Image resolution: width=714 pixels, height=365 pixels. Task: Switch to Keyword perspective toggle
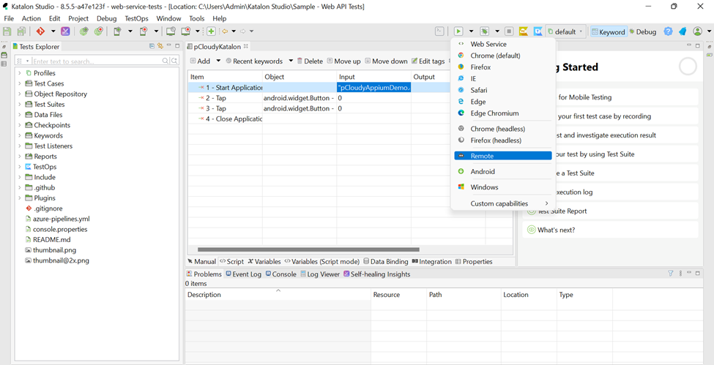pyautogui.click(x=608, y=32)
